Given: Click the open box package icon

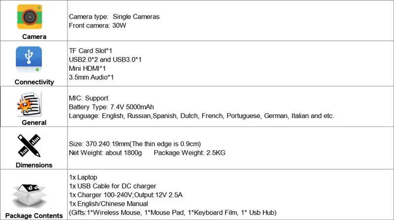Looking at the screenshot, I should (29, 195).
